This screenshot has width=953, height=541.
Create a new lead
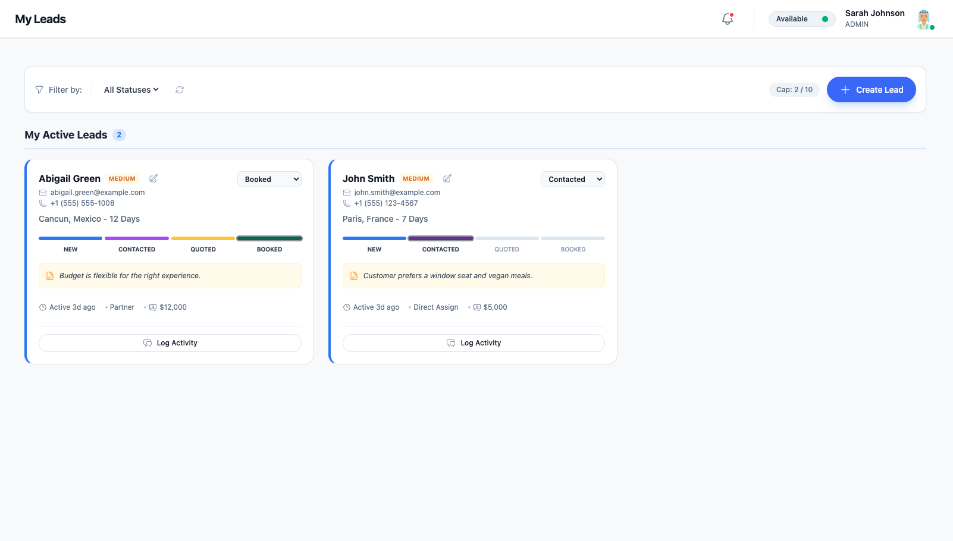click(871, 89)
